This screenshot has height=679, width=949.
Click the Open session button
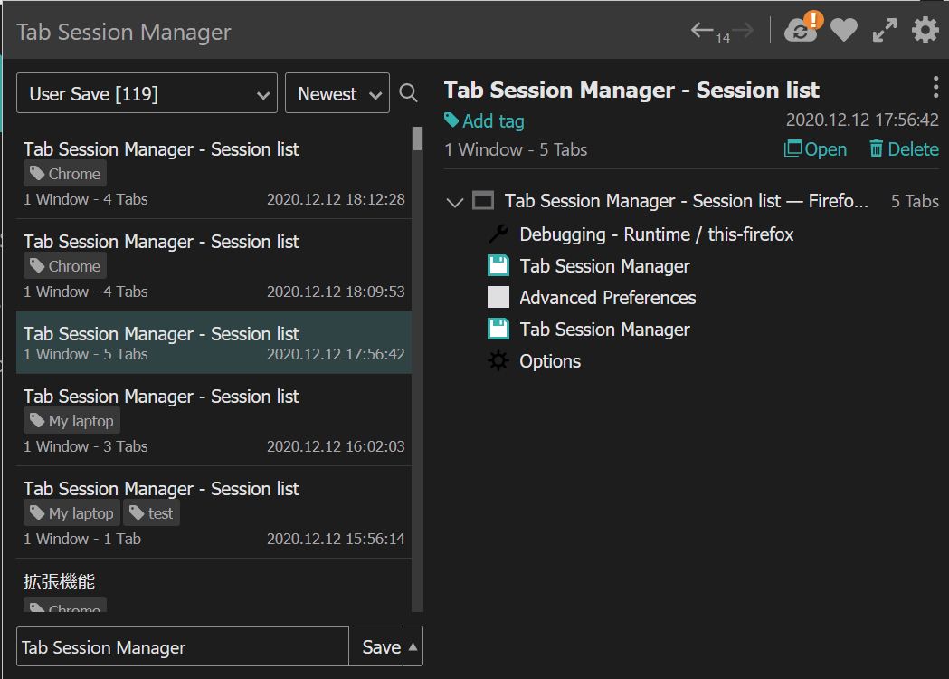click(815, 149)
